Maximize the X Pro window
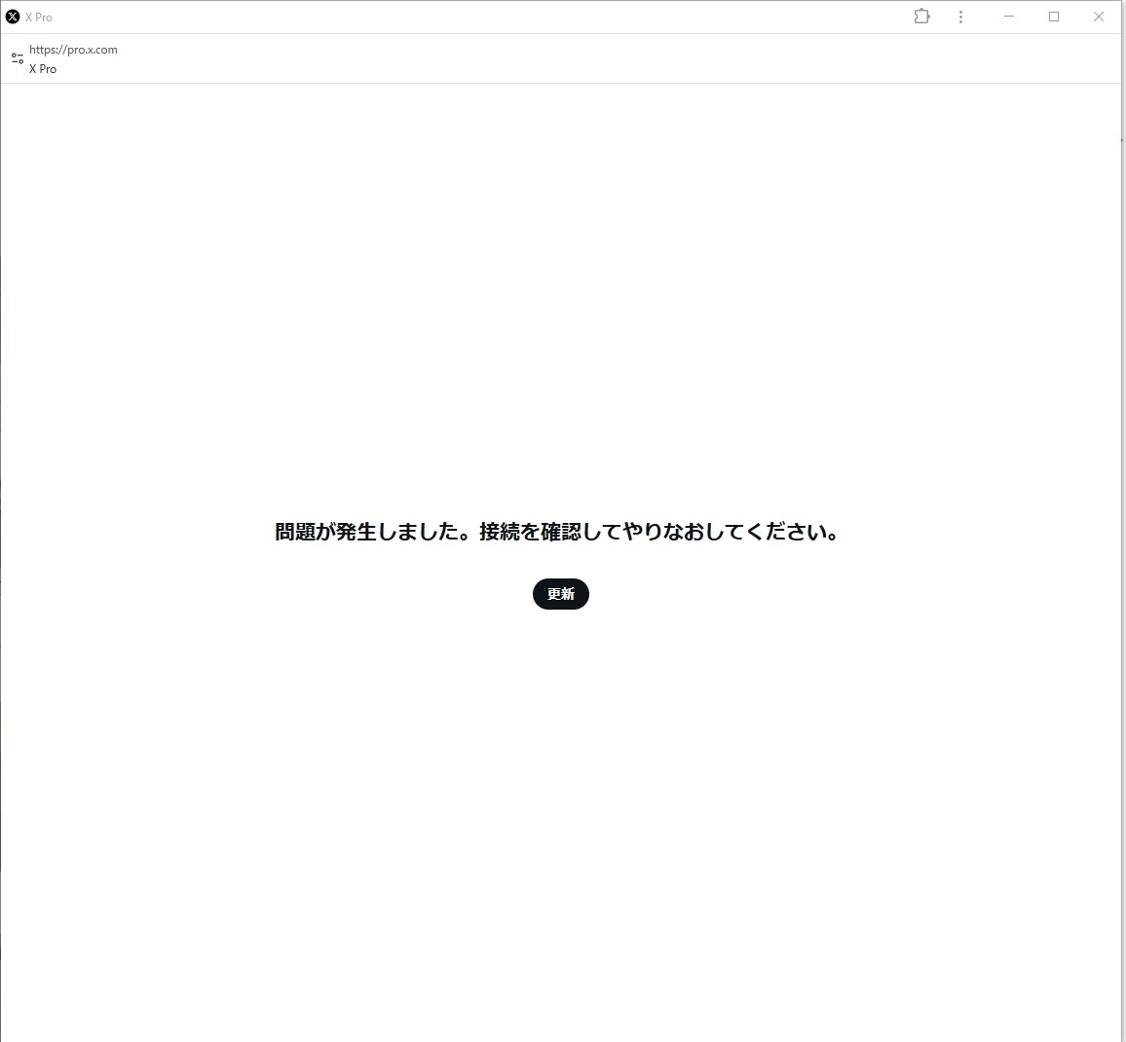 coord(1054,17)
